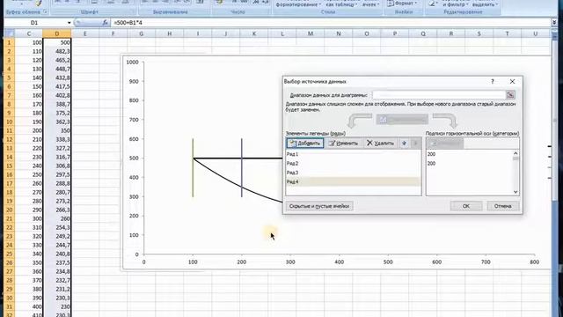
Task: Select column U header
Action: tap(536, 33)
